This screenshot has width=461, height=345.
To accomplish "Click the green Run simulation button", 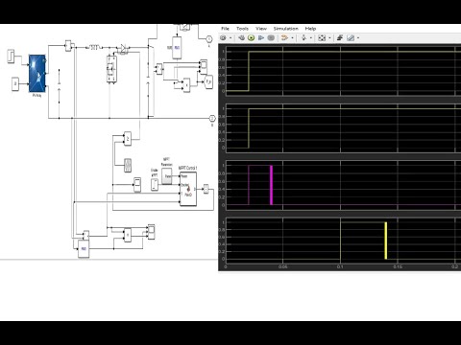I will (x=252, y=38).
